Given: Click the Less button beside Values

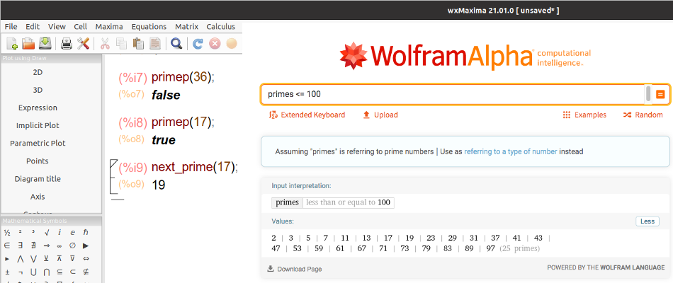Looking at the screenshot, I should (x=647, y=221).
